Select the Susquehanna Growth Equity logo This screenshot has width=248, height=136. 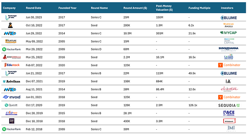(229, 49)
